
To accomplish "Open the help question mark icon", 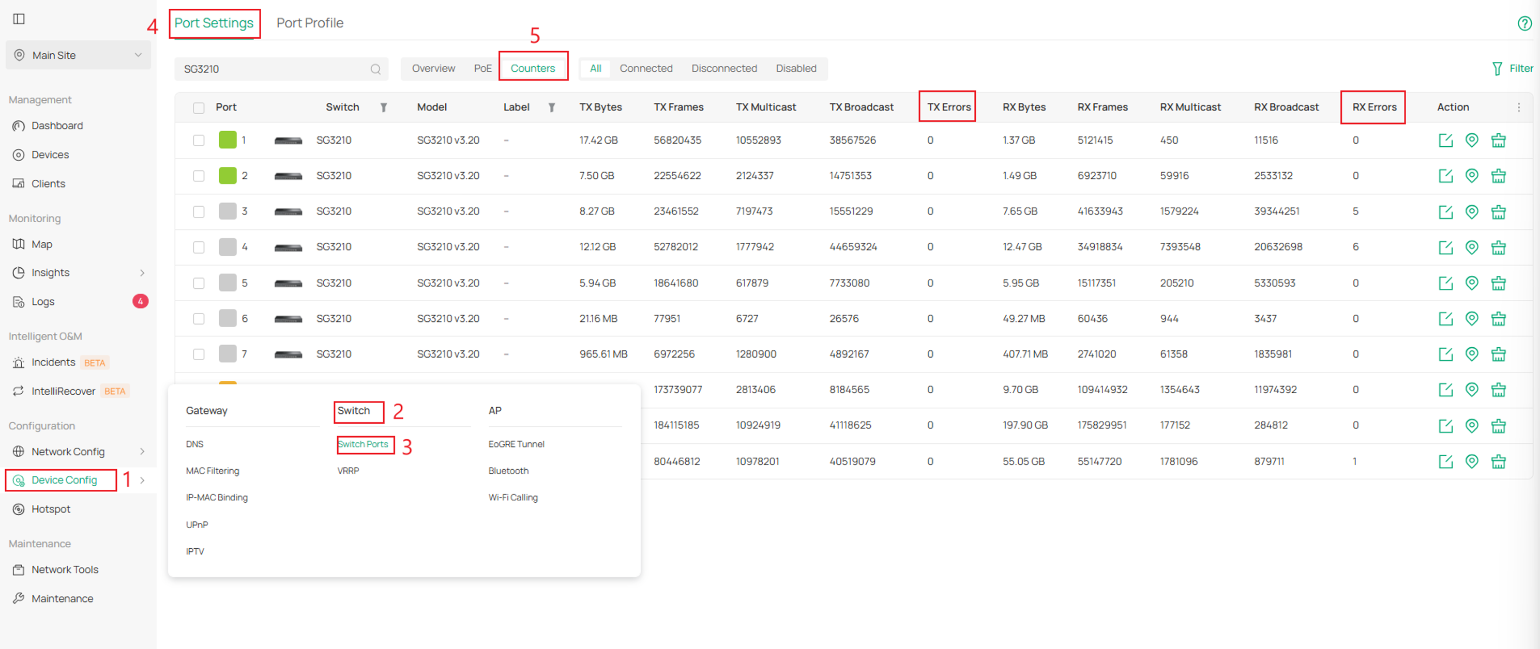I will pos(1524,23).
